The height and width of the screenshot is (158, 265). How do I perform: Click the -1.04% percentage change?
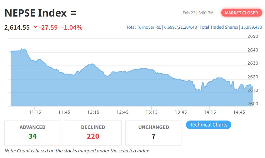72,27
